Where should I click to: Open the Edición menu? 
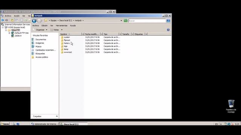click(x=44, y=25)
